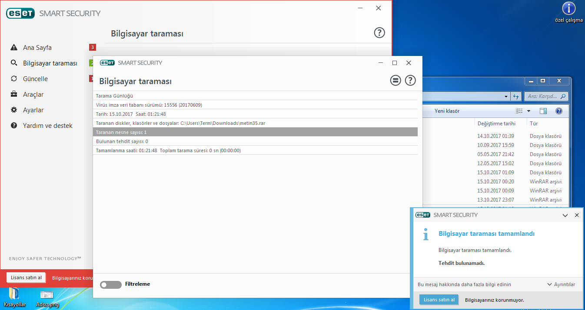Expand the Explorer address bar dropdown
585x310 pixels.
coord(506,96)
